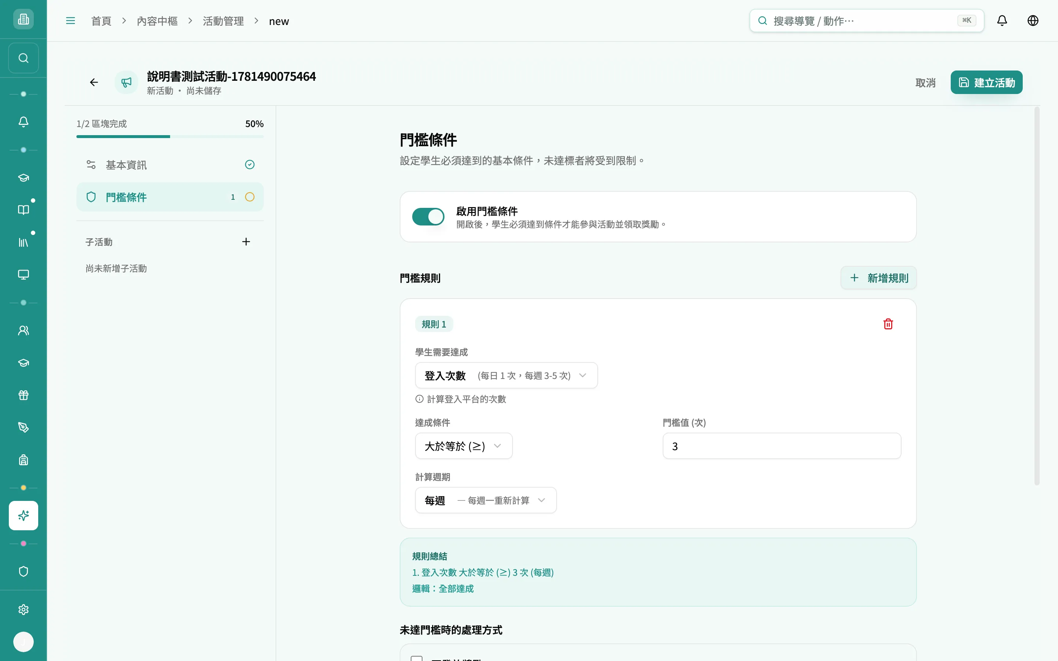Viewport: 1058px width, 661px height.
Task: Focus the 搜尋導覽 / 動作 search field
Action: [867, 21]
